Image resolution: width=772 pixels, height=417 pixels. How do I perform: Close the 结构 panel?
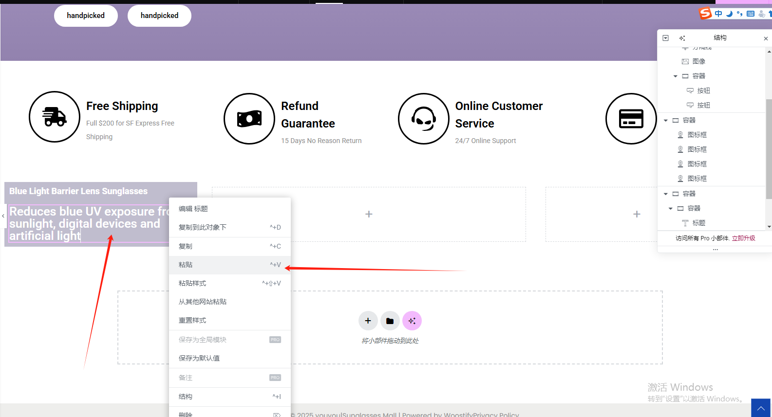[x=766, y=38]
